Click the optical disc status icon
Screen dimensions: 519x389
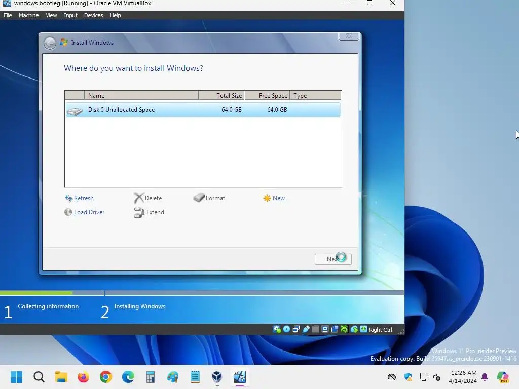tap(287, 329)
